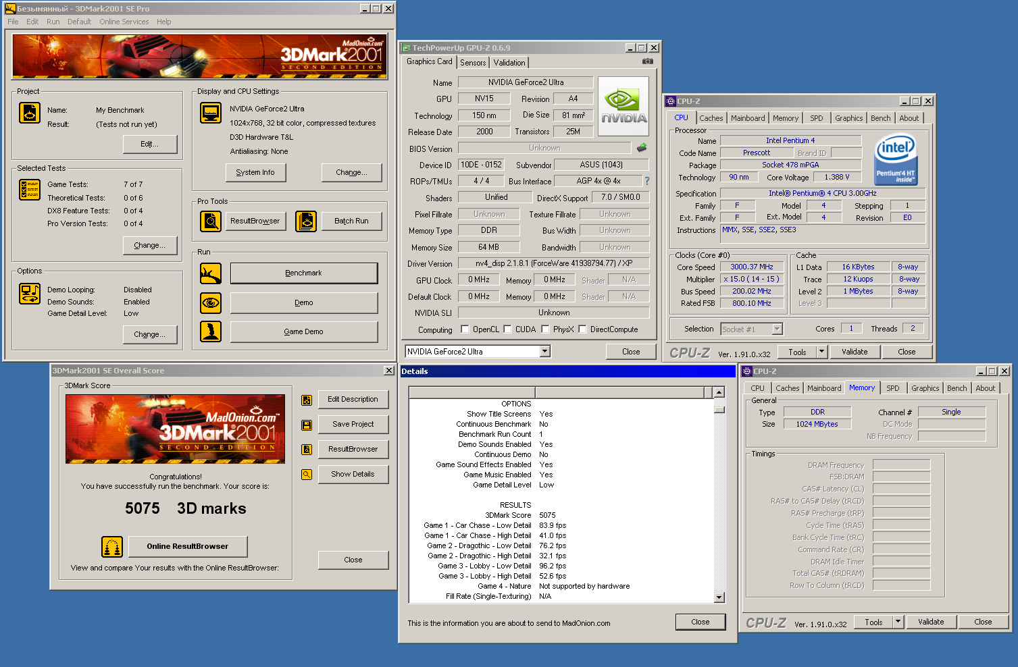Click the Selected Tests checklist icon
The image size is (1018, 667).
pyautogui.click(x=30, y=190)
